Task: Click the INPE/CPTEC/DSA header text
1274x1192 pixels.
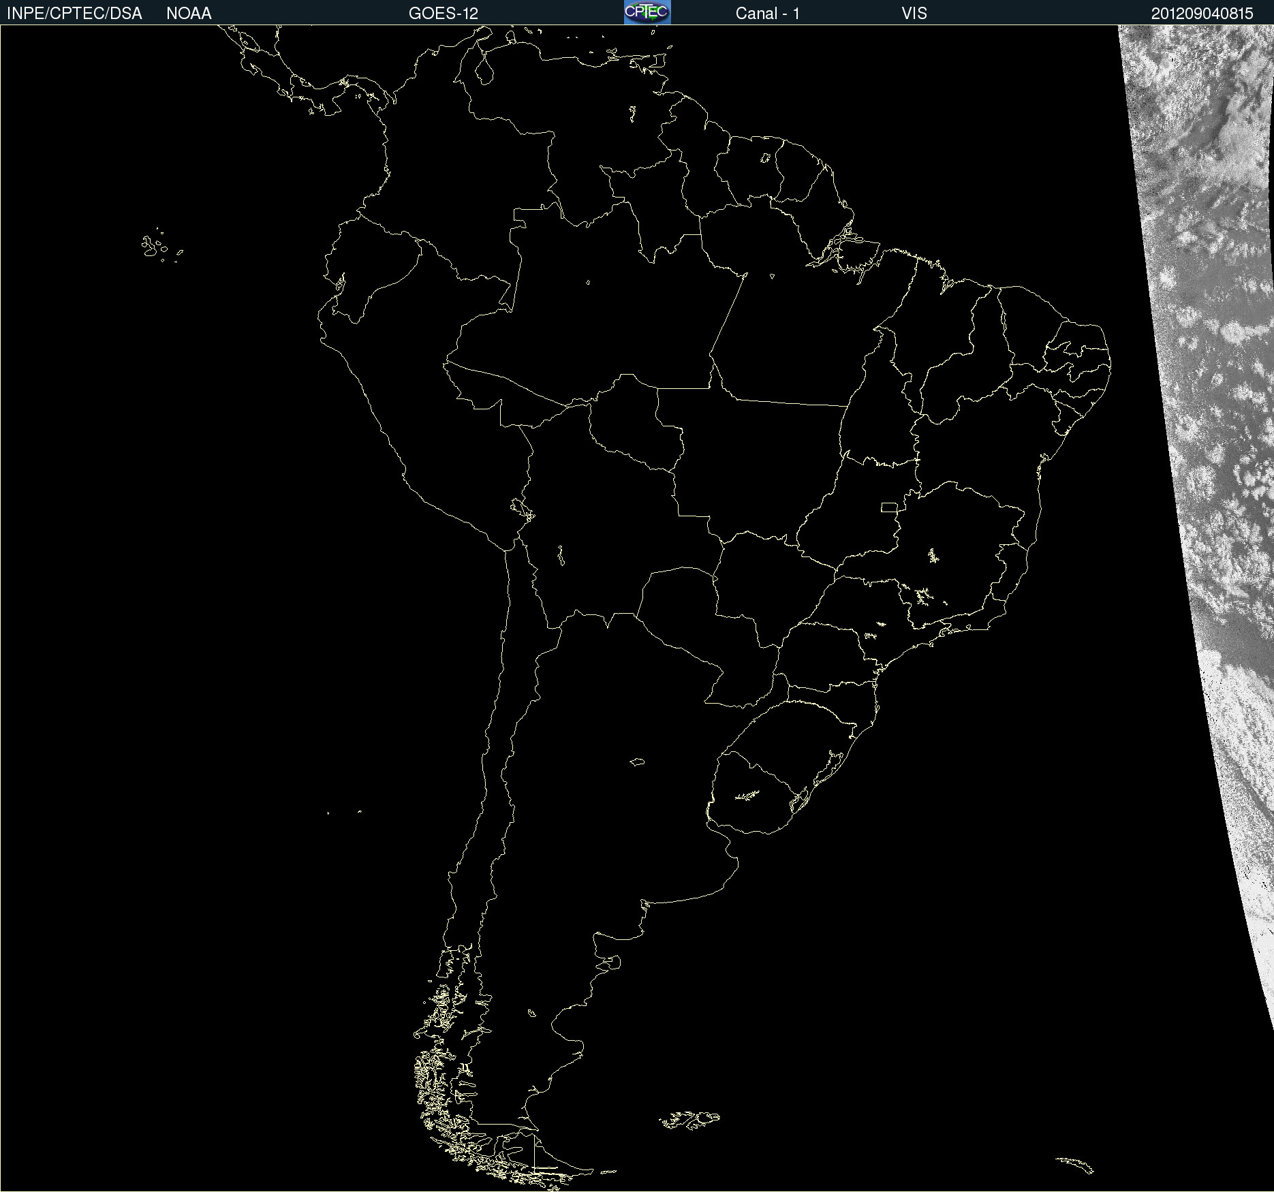Action: pyautogui.click(x=74, y=14)
